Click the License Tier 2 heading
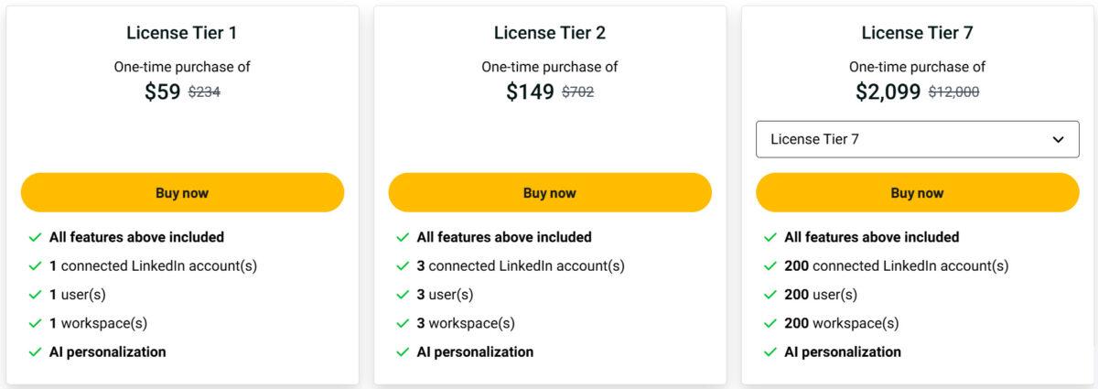Viewport: 1098px width, 389px height. tap(550, 33)
